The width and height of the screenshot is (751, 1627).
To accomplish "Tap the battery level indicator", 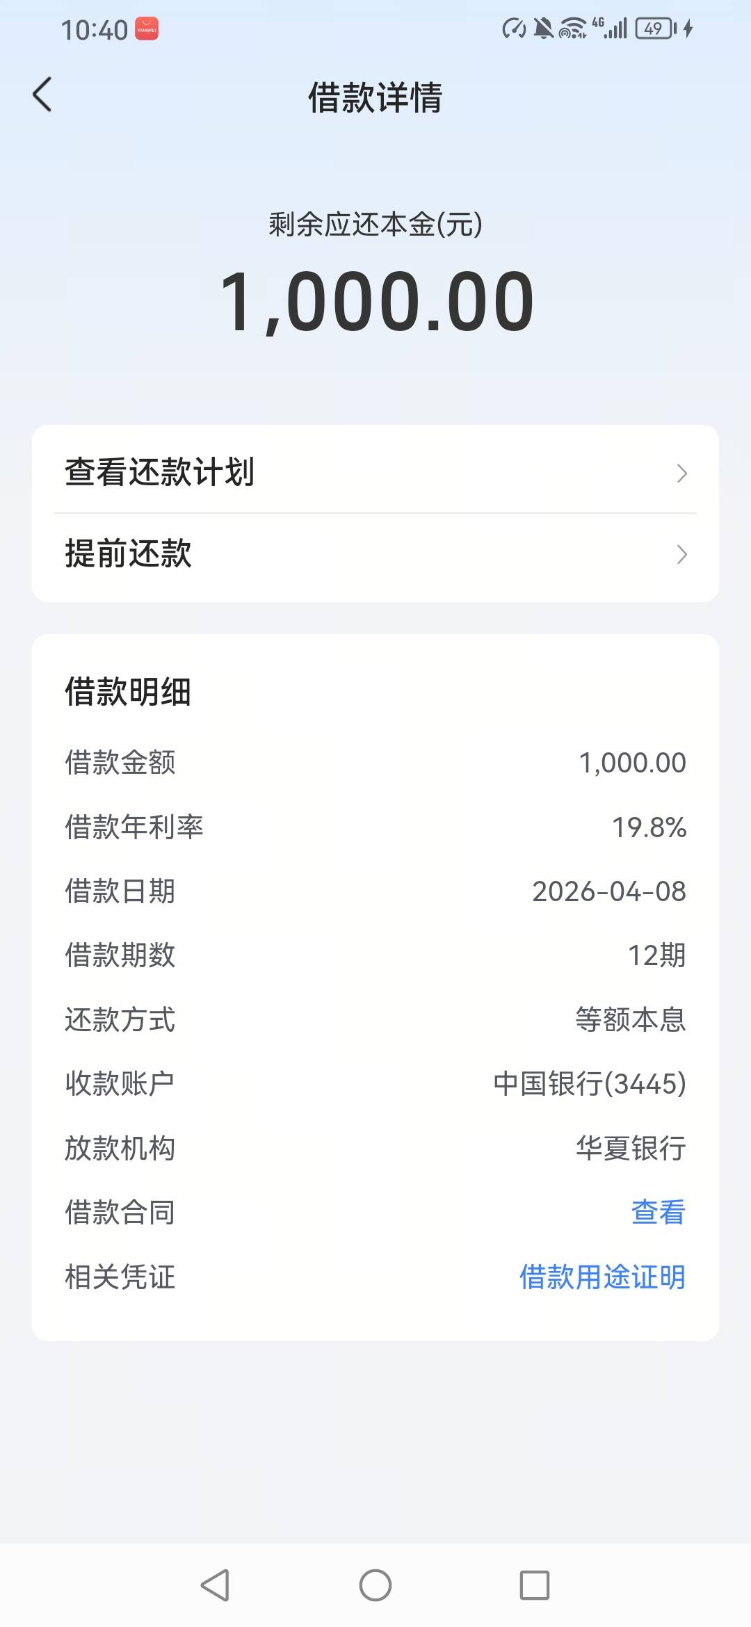I will (x=655, y=29).
